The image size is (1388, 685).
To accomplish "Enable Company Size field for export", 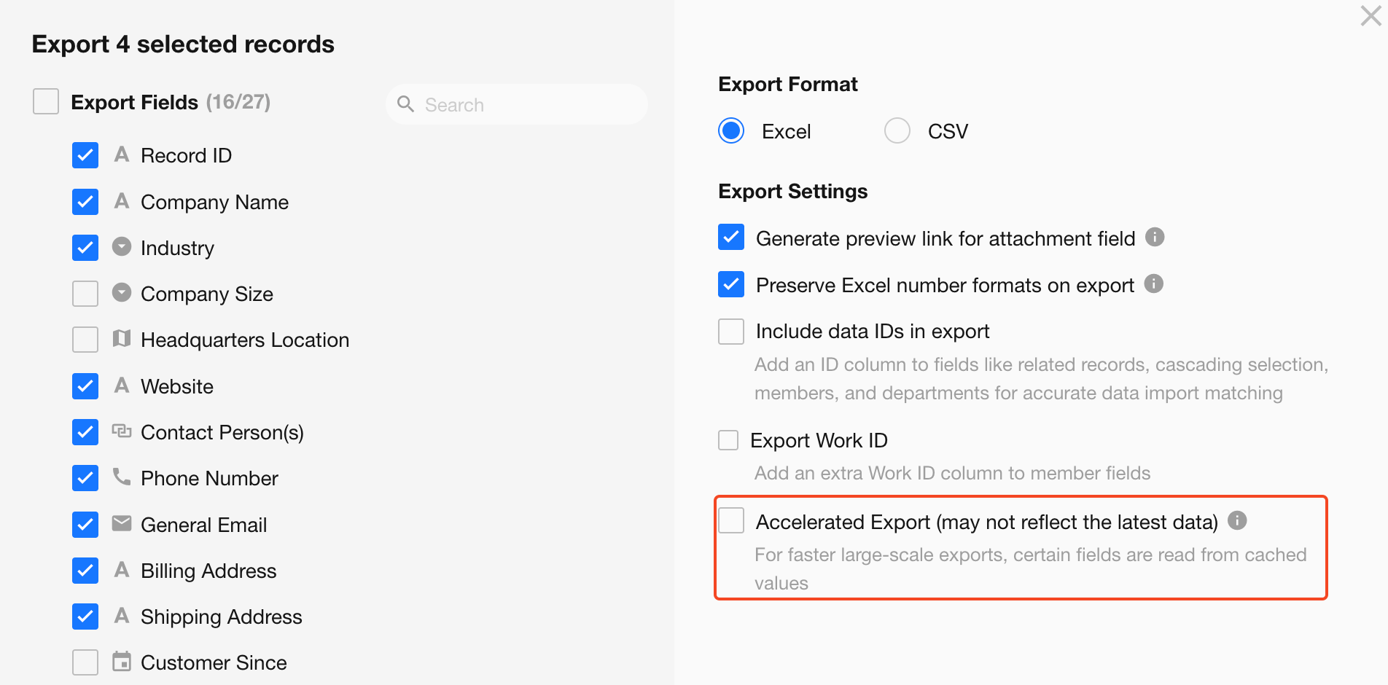I will tap(85, 294).
